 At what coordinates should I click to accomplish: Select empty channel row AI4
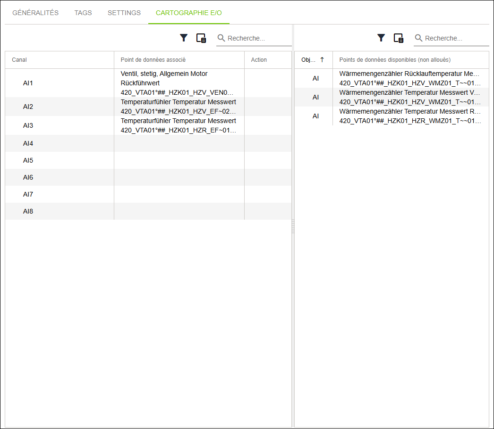(148, 143)
